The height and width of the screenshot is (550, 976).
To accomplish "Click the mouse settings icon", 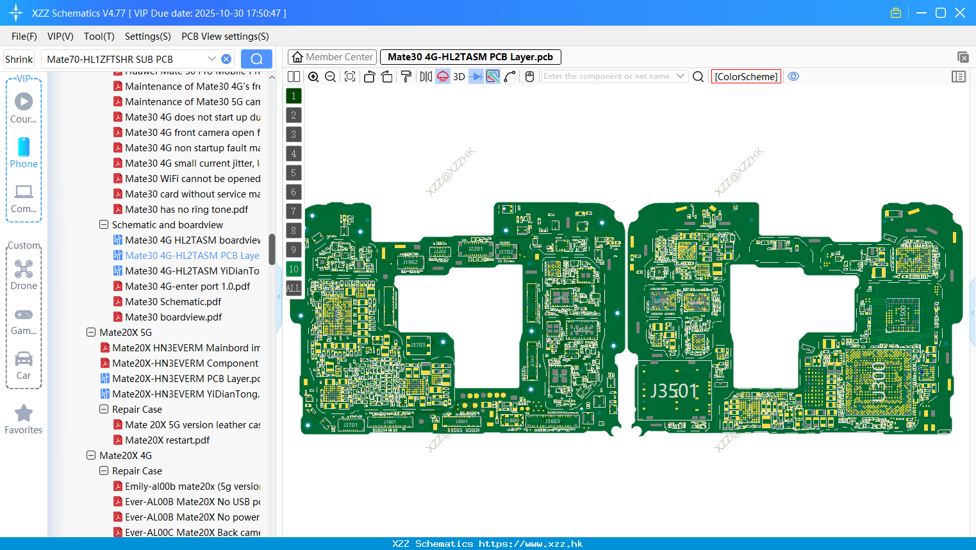I will click(x=529, y=77).
